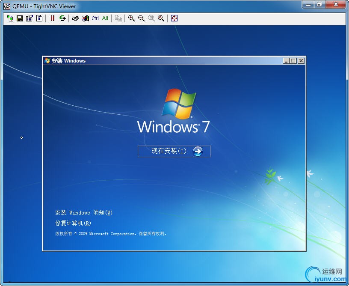The height and width of the screenshot is (286, 349).
Task: Open the 安装 Windows 须知(W) link
Action: (84, 212)
